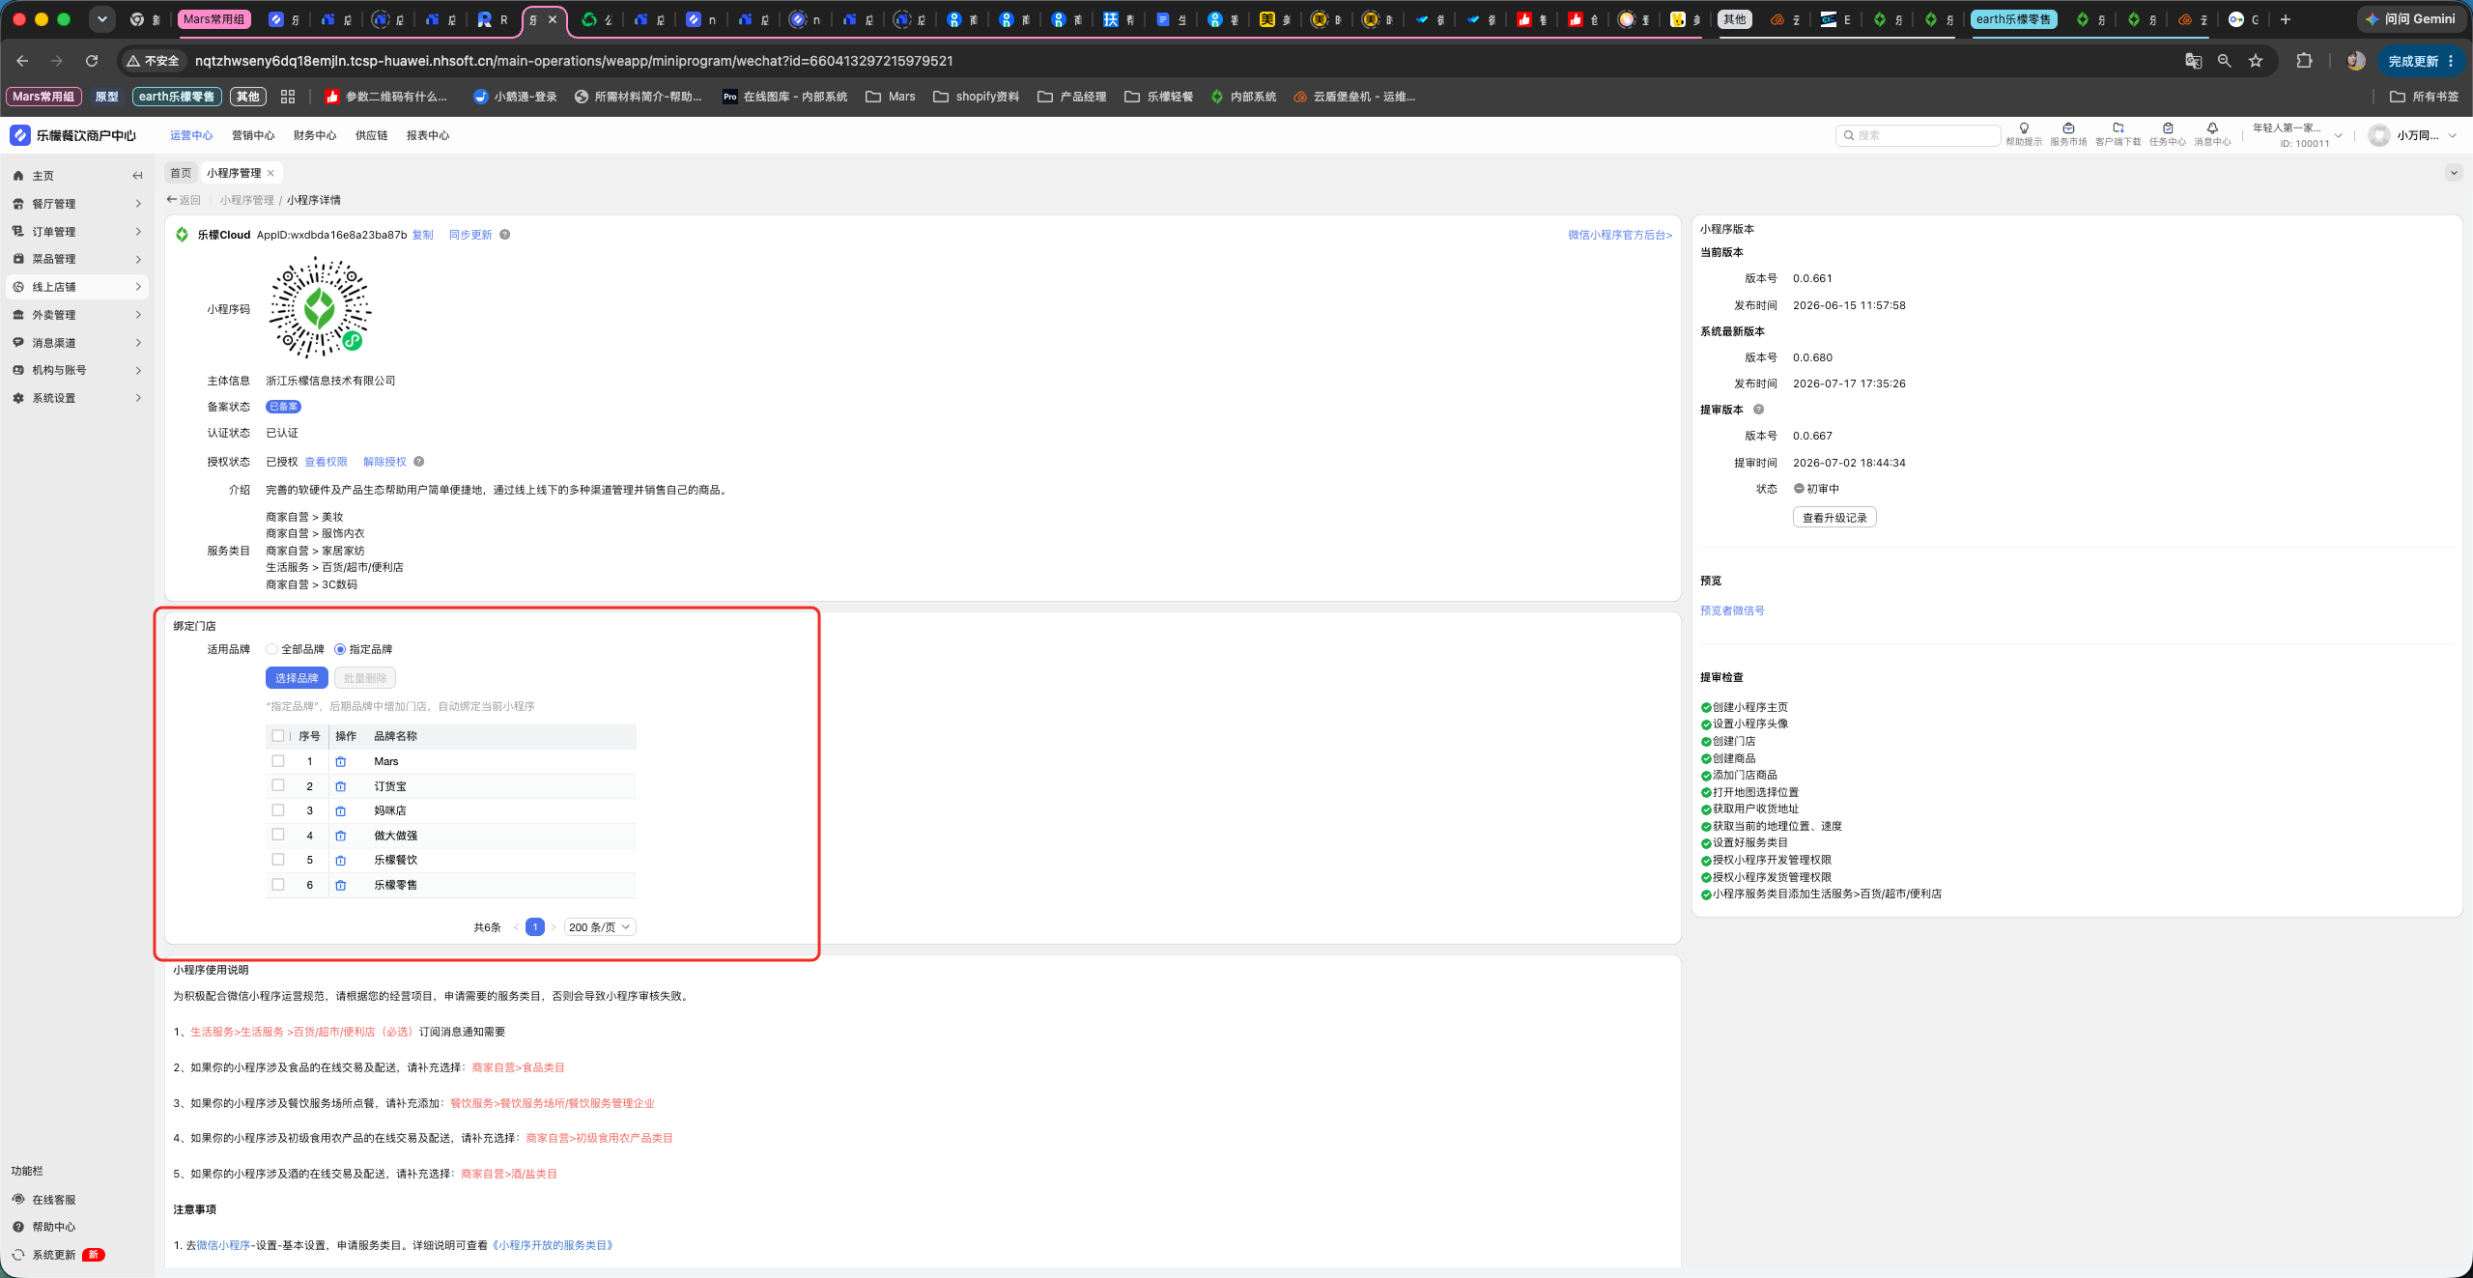This screenshot has width=2473, height=1278.
Task: Expand 订单管理 in the sidebar
Action: (x=77, y=232)
